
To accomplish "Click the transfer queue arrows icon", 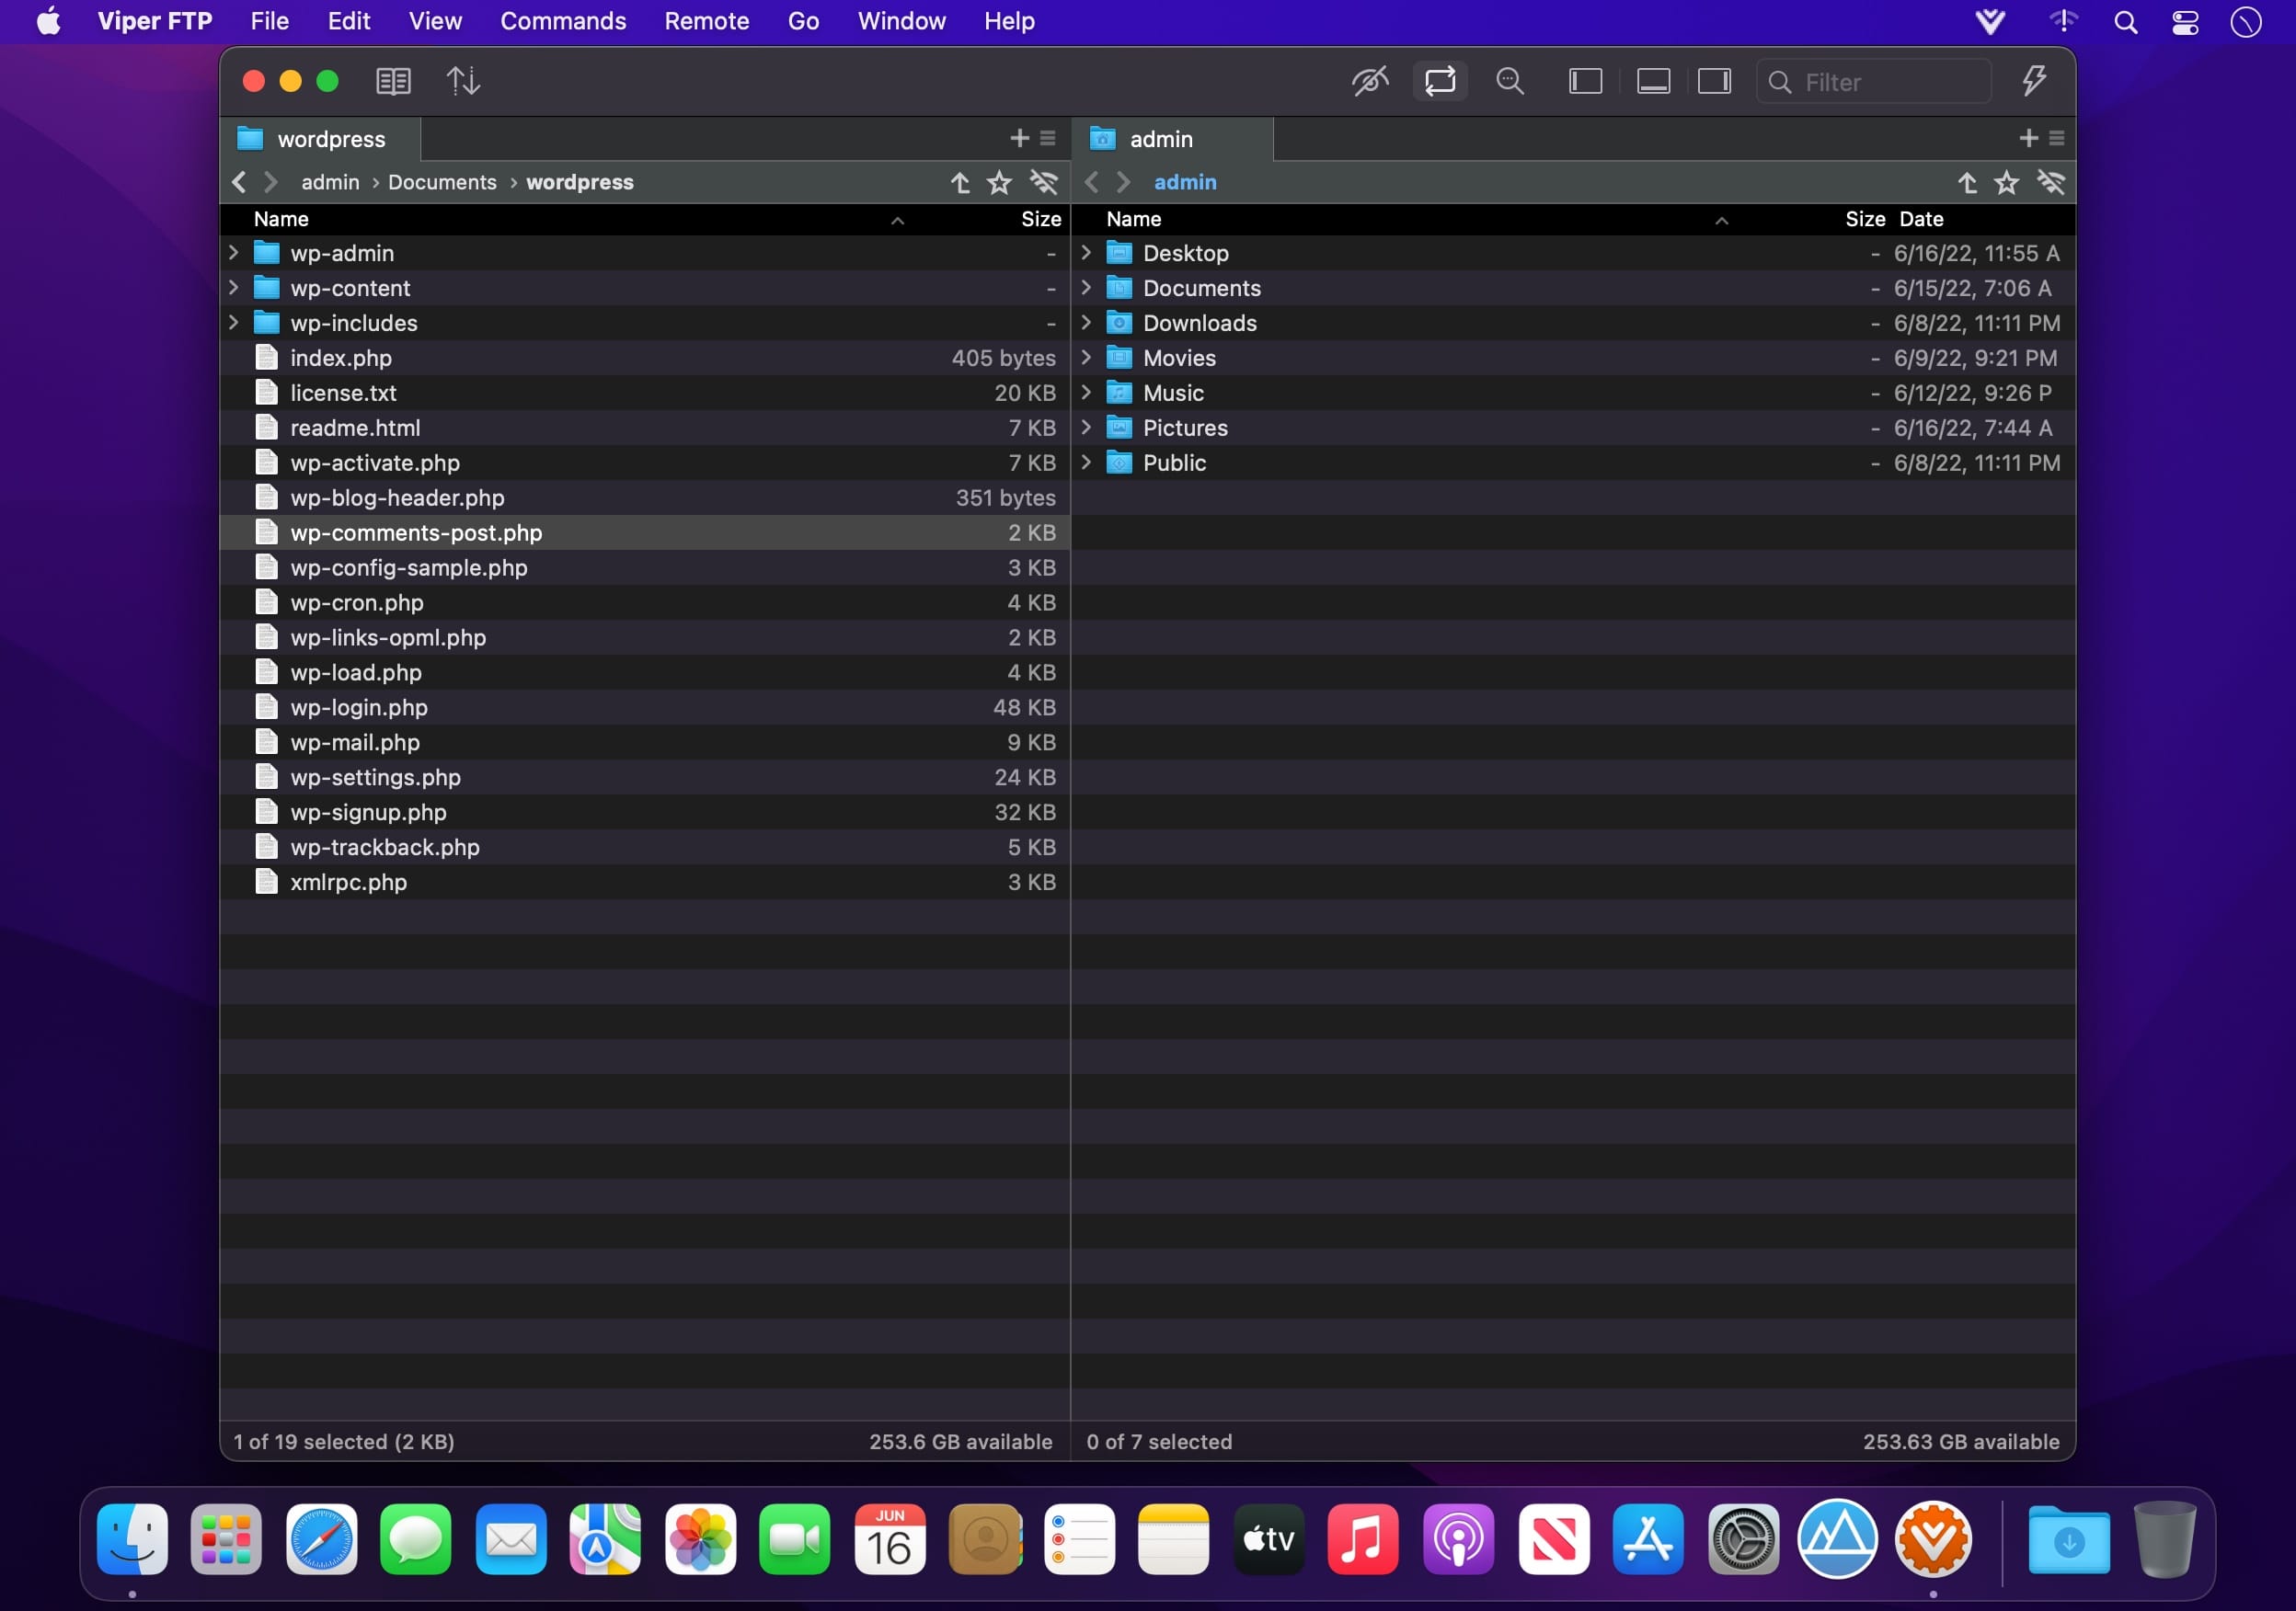I will [x=462, y=81].
